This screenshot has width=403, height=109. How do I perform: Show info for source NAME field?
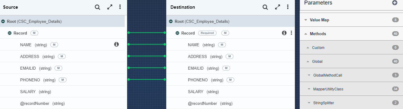tap(117, 44)
